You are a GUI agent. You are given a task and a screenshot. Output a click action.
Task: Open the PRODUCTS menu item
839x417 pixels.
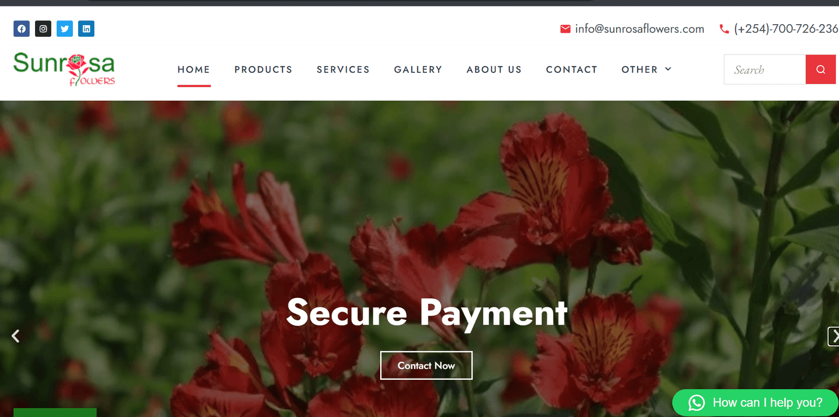[x=263, y=69]
